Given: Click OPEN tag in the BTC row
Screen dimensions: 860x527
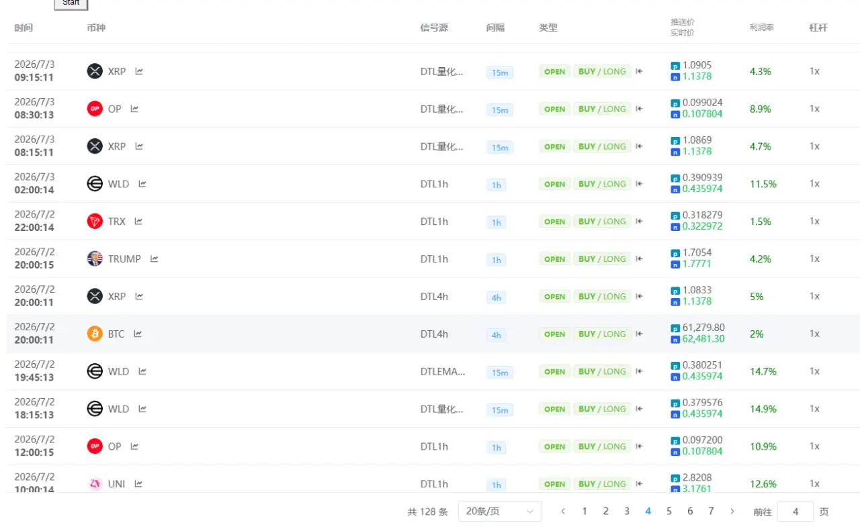Looking at the screenshot, I should 555,334.
